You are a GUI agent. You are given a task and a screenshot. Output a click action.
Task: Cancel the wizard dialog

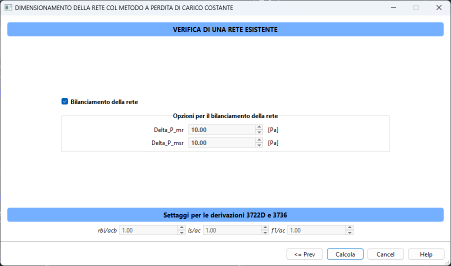click(x=385, y=254)
